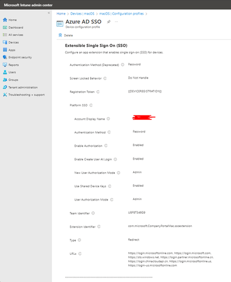Image resolution: width=231 pixels, height=282 pixels.
Task: Collapse the left navigation sidebar
Action: 49,13
